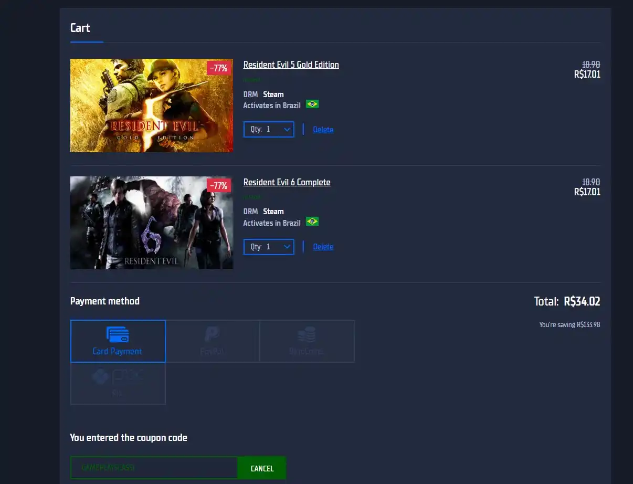This screenshot has height=484, width=633.
Task: Click the coupon code input field
Action: point(154,468)
